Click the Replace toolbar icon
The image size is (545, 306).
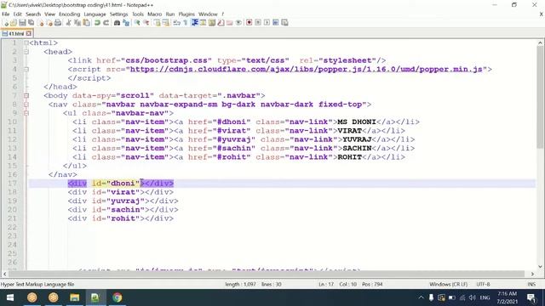[x=126, y=23]
